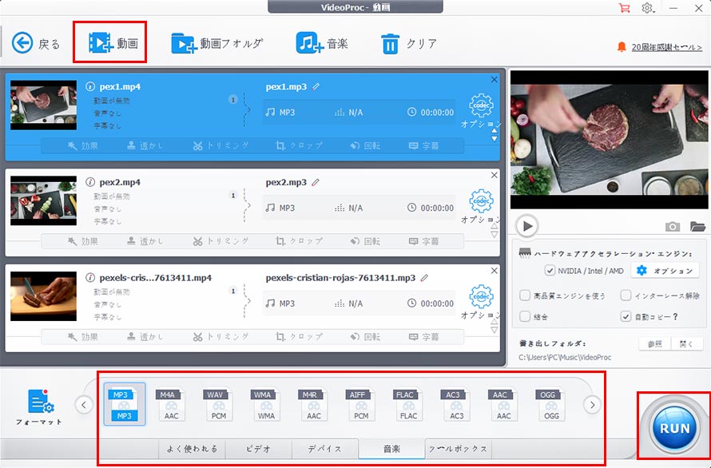The image size is (711, 468).
Task: Select OGG output format
Action: point(551,404)
